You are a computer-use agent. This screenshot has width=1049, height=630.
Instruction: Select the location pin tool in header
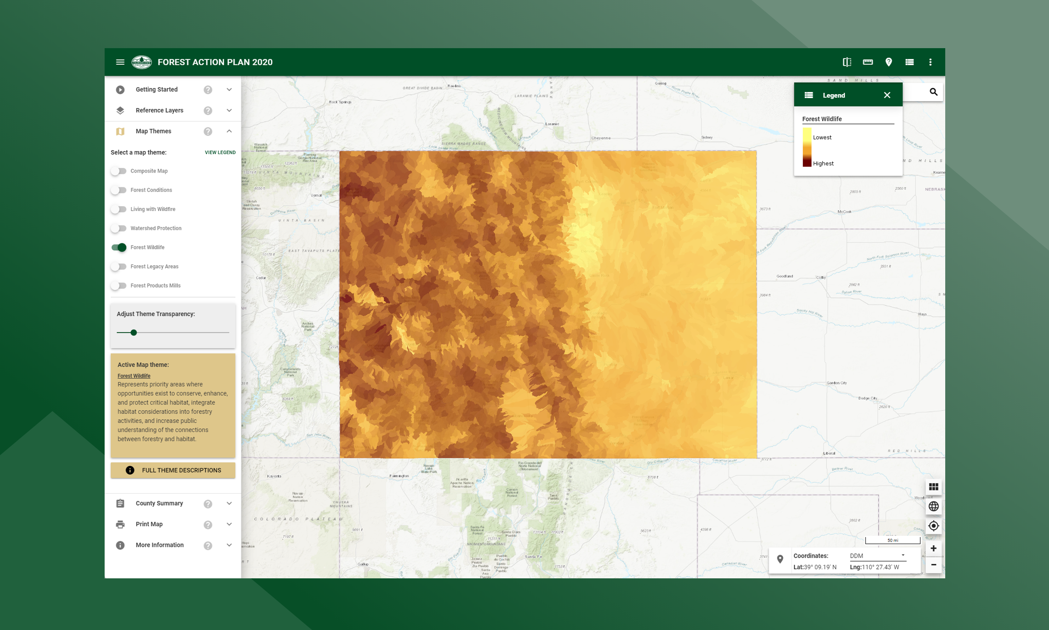(x=889, y=62)
